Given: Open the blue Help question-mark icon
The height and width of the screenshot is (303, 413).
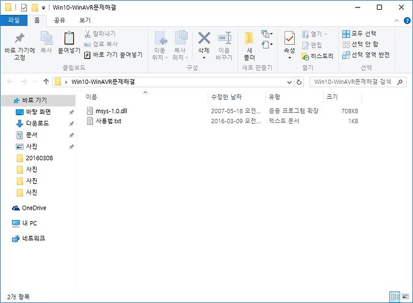Looking at the screenshot, I should click(407, 21).
